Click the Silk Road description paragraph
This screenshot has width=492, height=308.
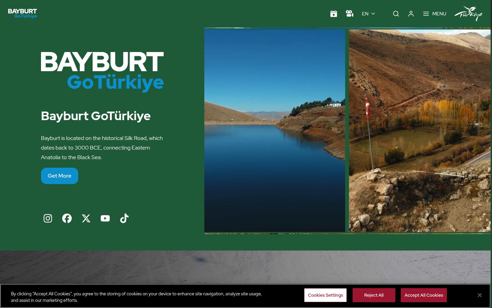point(102,148)
